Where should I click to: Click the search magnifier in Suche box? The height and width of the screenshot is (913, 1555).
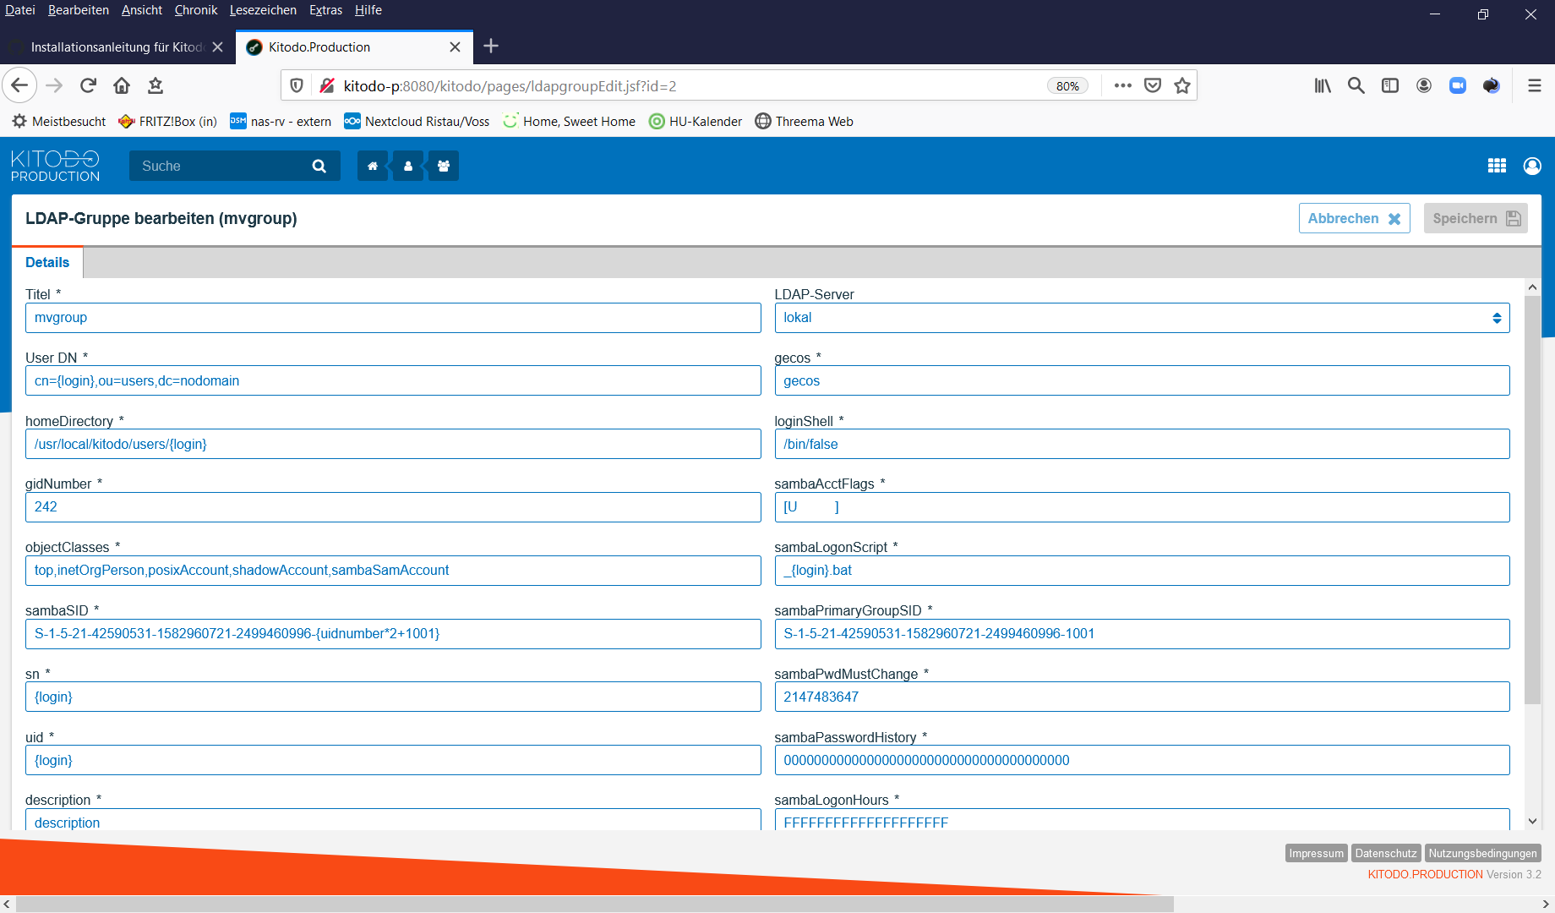click(319, 167)
